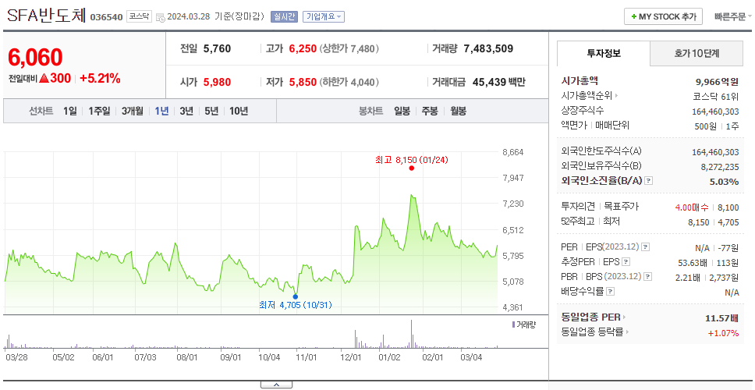This screenshot has height=390, width=755.
Task: Click the 12/01 date on chart axis
Action: tap(350, 358)
